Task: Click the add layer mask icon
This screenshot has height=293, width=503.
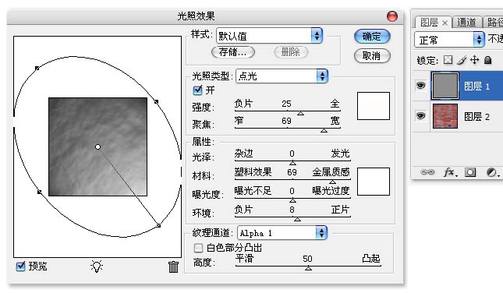Action: (x=470, y=172)
